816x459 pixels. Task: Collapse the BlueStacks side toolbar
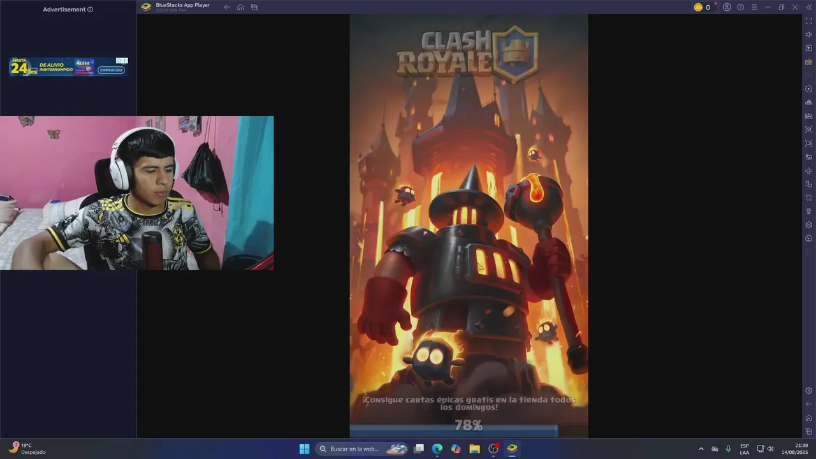coord(808,7)
